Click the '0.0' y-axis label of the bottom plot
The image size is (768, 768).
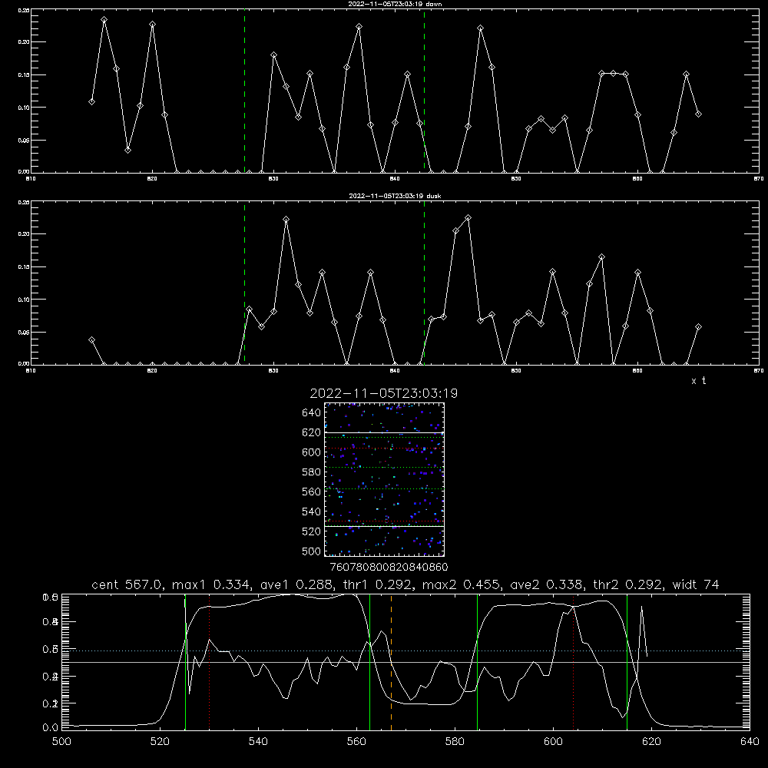pos(50,728)
